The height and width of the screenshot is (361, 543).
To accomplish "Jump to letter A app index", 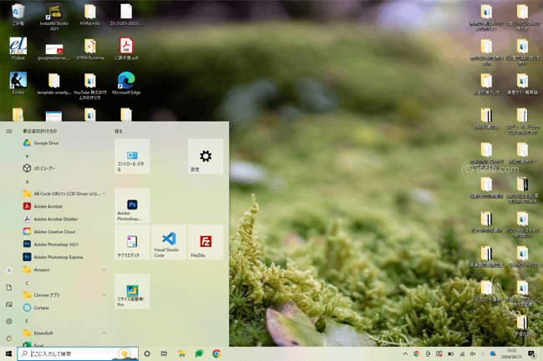I will click(x=27, y=182).
